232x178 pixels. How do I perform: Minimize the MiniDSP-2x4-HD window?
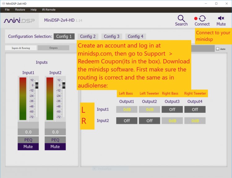tap(206, 3)
